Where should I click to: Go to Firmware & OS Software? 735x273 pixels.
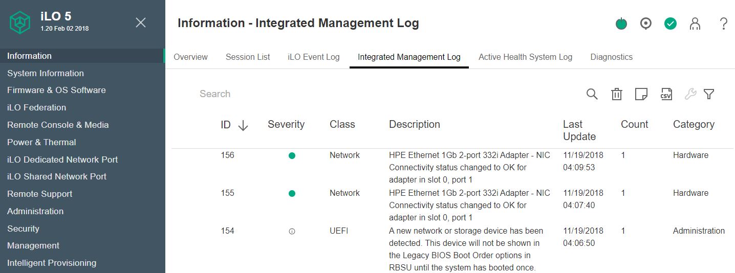[x=56, y=90]
